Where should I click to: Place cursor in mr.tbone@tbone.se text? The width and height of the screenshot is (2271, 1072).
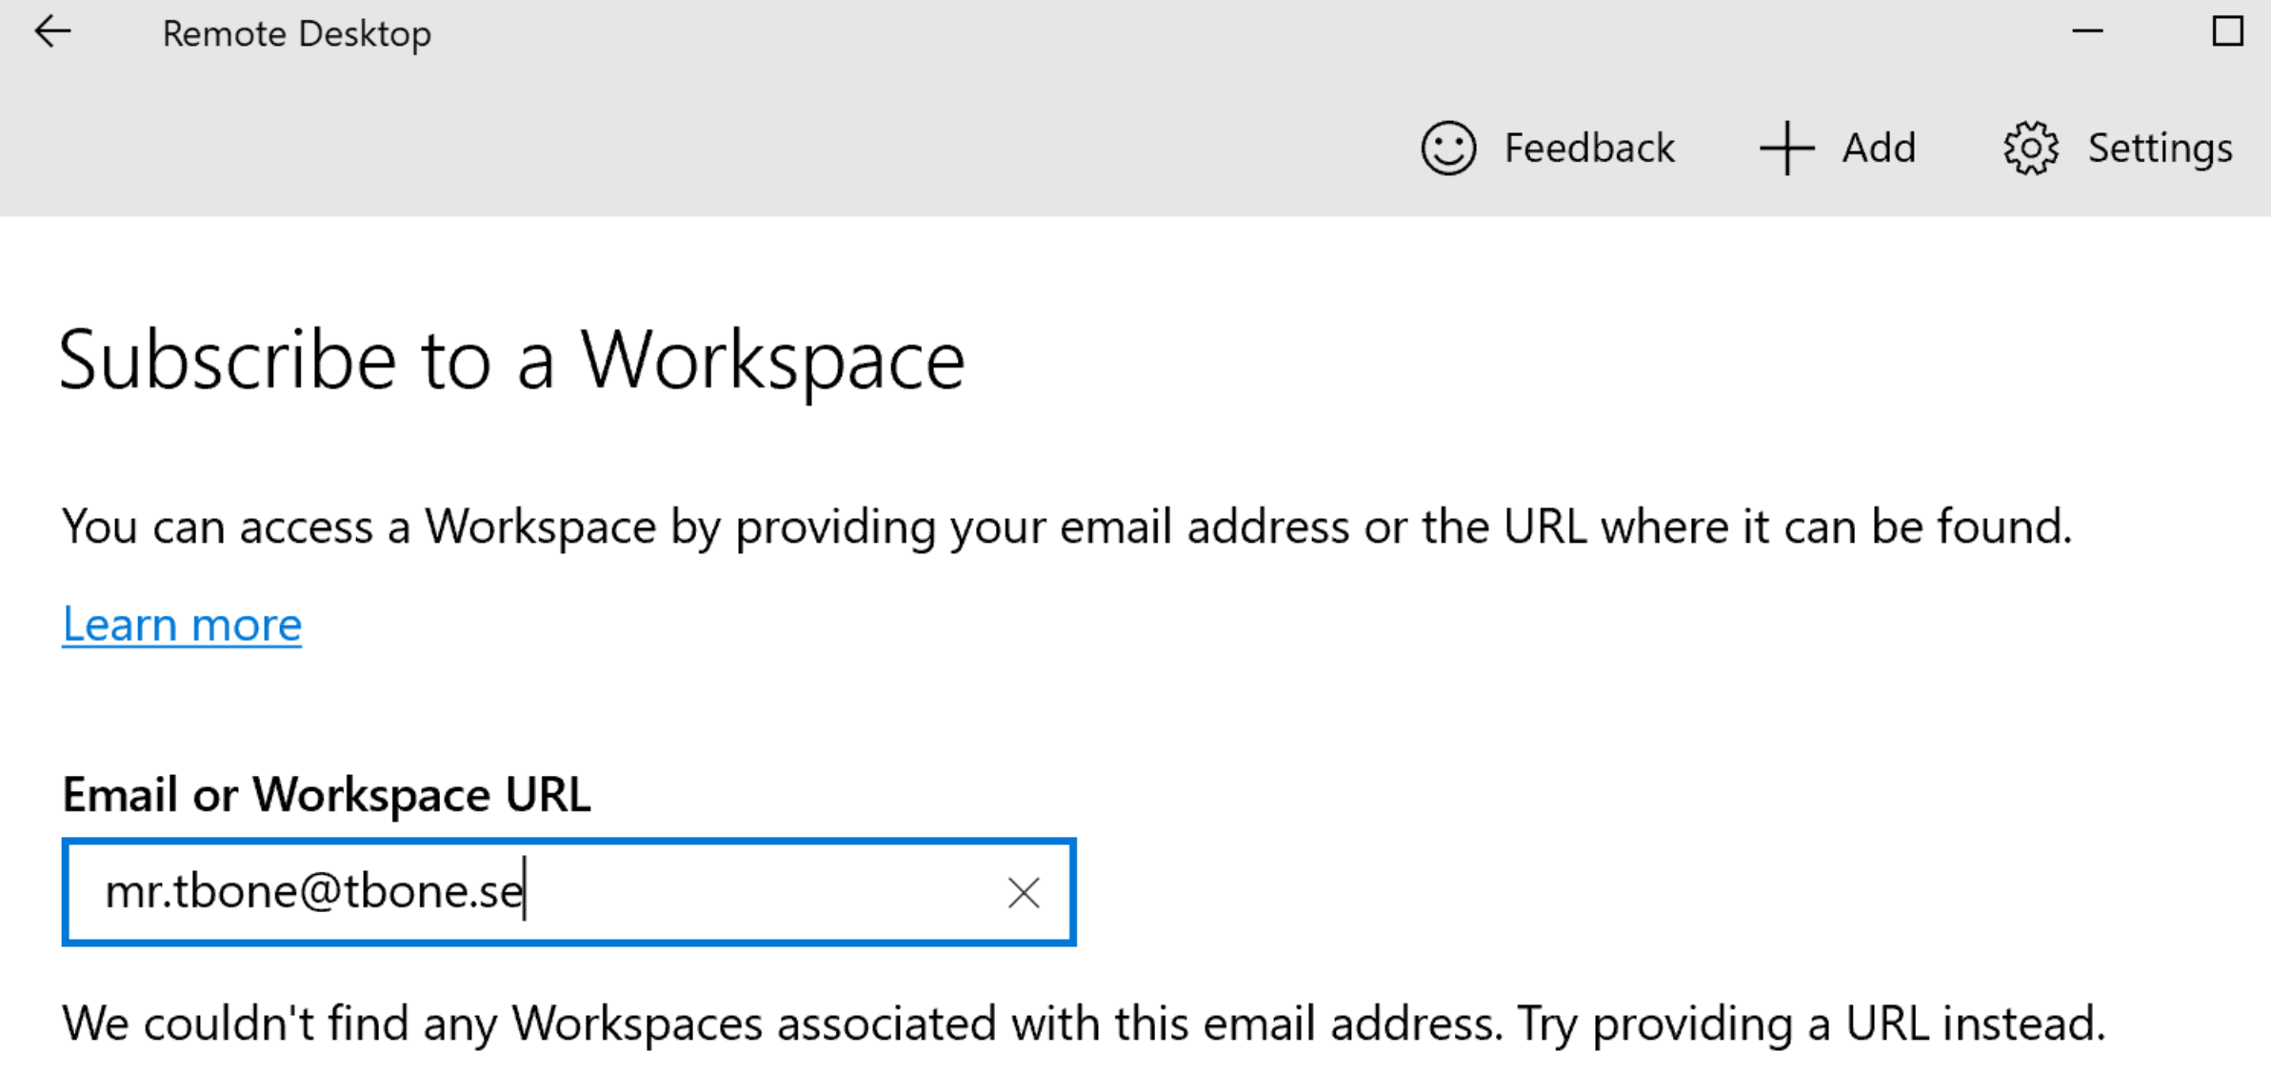point(313,892)
